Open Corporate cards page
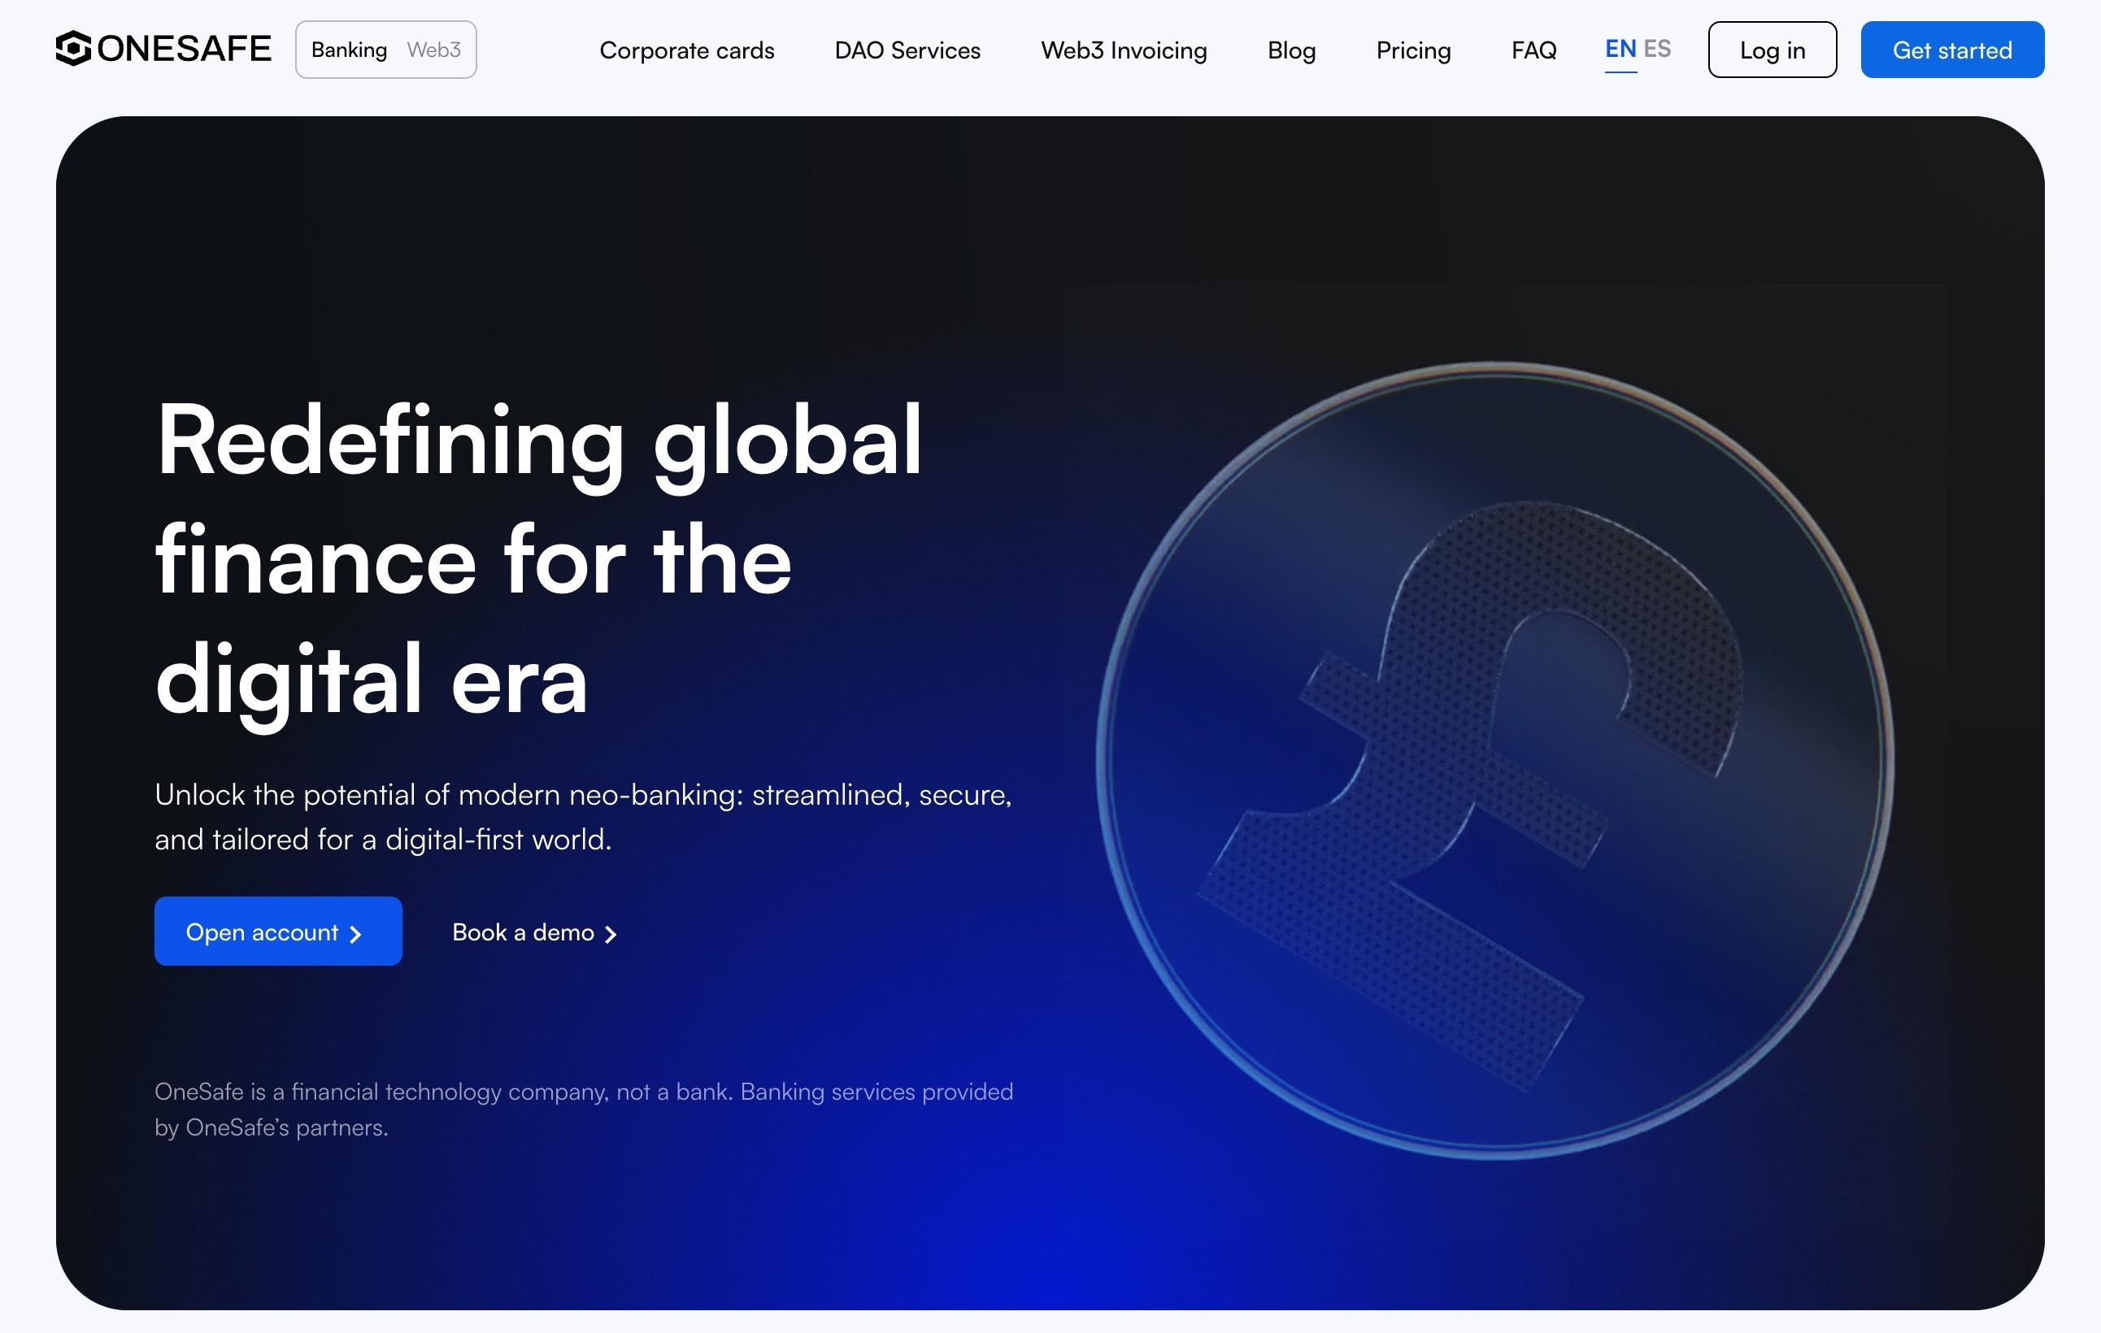The width and height of the screenshot is (2101, 1333). click(687, 50)
